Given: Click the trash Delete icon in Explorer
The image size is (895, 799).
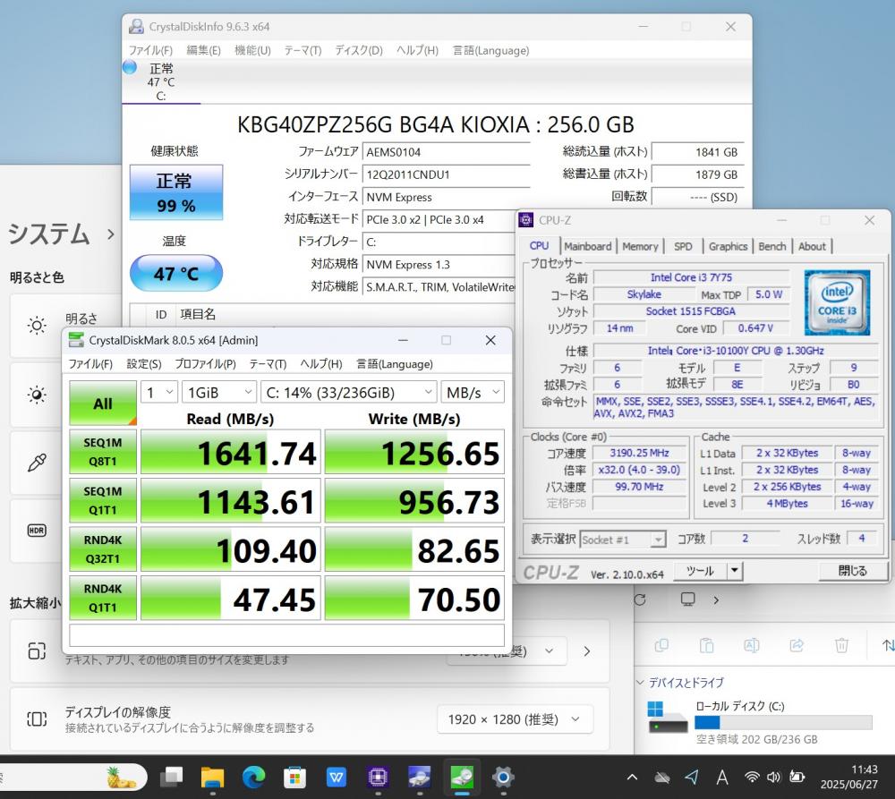Looking at the screenshot, I should point(841,645).
